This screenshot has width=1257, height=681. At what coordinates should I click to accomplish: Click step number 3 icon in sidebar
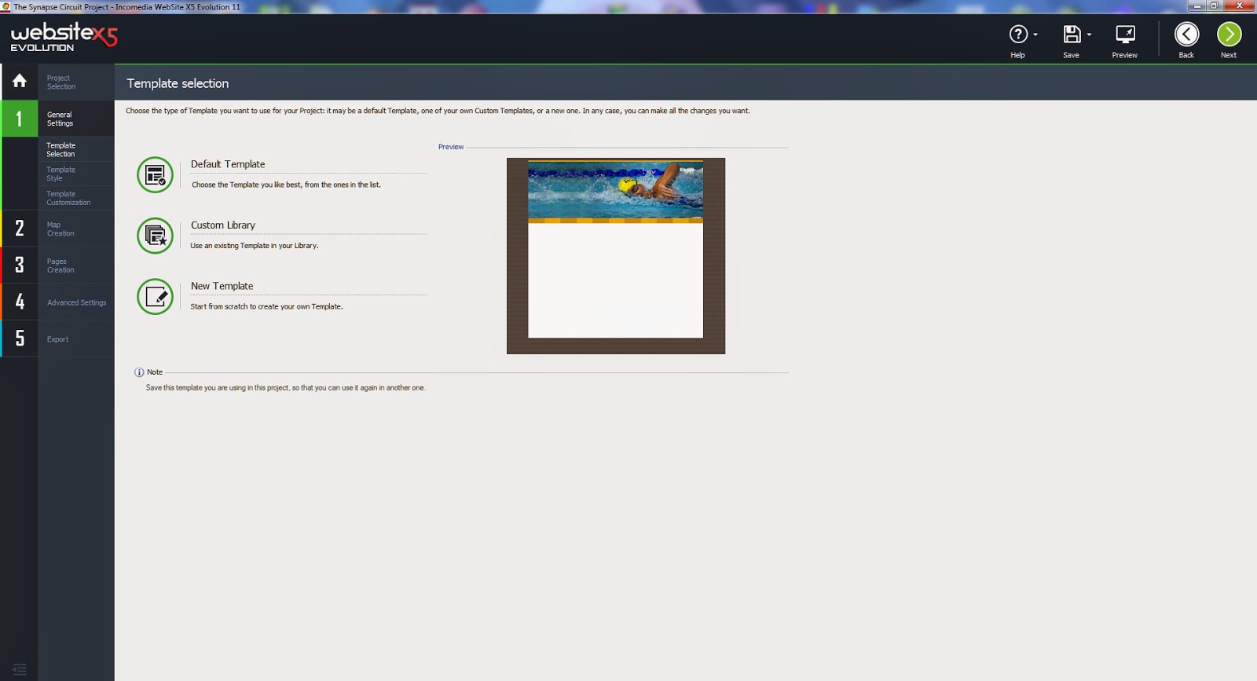(20, 265)
